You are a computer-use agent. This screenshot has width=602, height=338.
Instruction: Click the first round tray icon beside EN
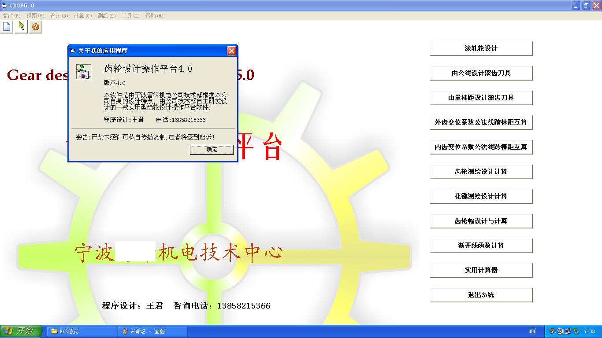pyautogui.click(x=552, y=331)
